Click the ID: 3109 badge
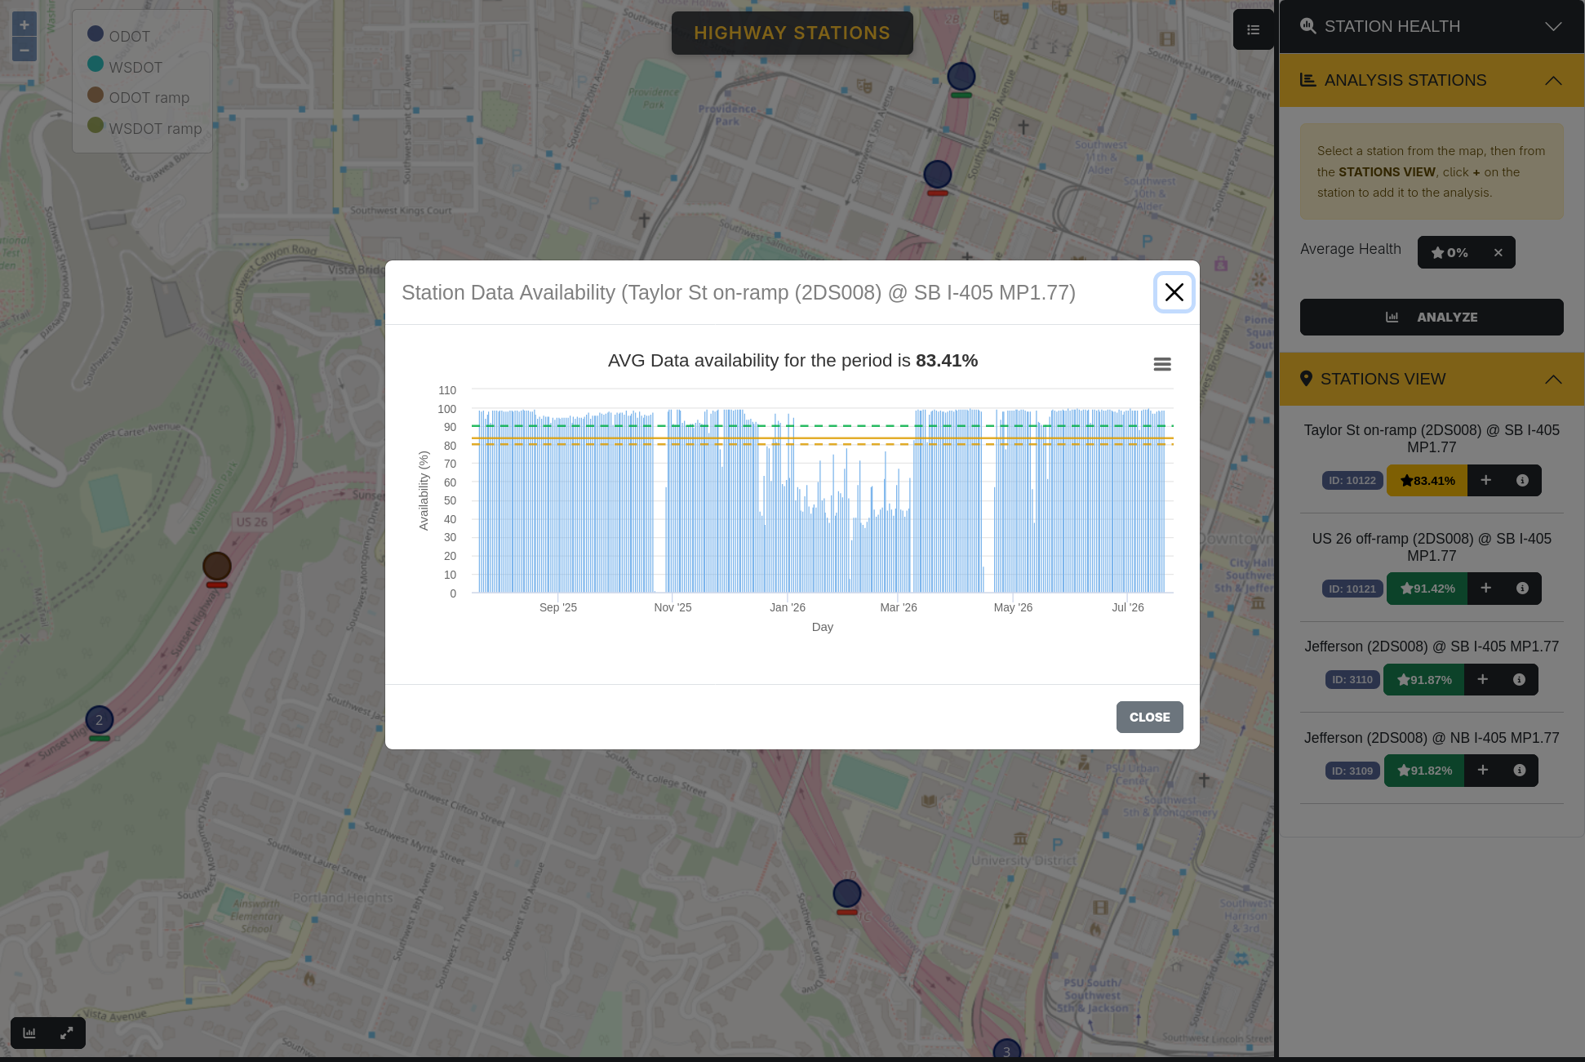The height and width of the screenshot is (1062, 1585). pyautogui.click(x=1352, y=771)
